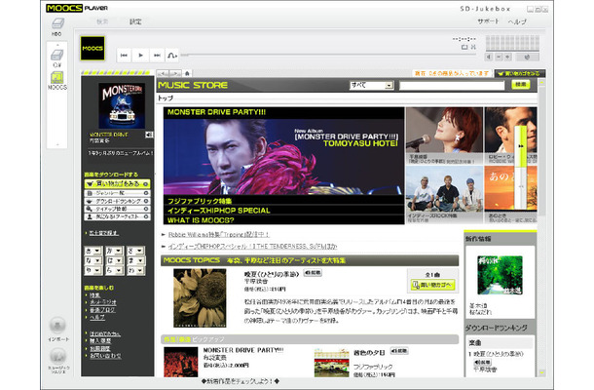This screenshot has height=390, width=594.
Task: Open the sunflower album cover thumbnail
Action: pyautogui.click(x=200, y=297)
